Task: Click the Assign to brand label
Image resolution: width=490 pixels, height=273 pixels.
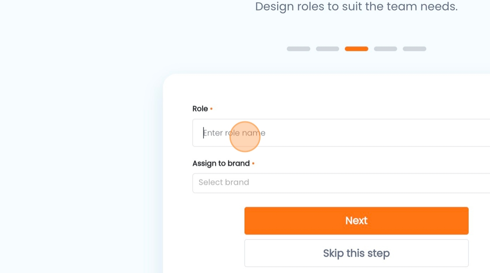Action: [x=221, y=164]
